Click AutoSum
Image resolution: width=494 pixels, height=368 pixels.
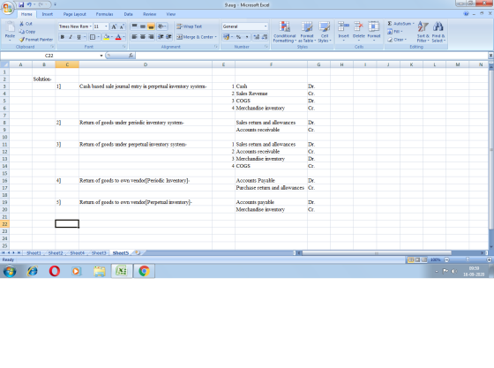[400, 24]
